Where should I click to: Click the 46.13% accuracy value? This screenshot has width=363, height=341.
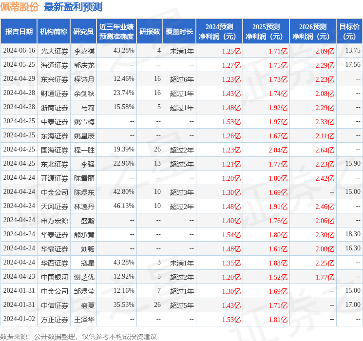124,206
